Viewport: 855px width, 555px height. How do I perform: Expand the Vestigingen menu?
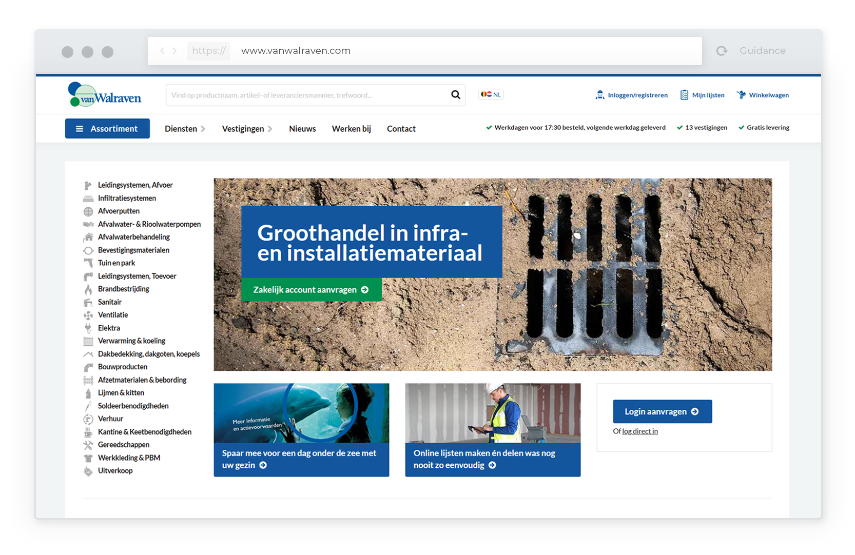(247, 129)
